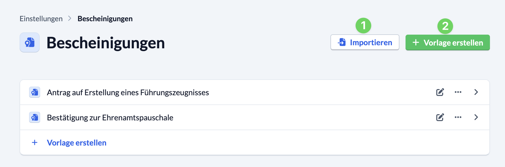Click the import icon inside Importieren button
This screenshot has height=167, width=505.
click(x=342, y=42)
